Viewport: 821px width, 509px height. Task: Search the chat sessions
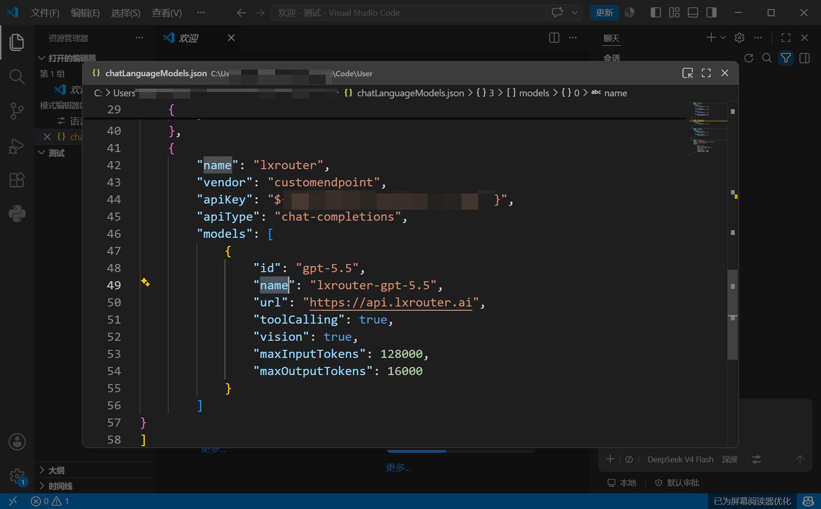767,58
